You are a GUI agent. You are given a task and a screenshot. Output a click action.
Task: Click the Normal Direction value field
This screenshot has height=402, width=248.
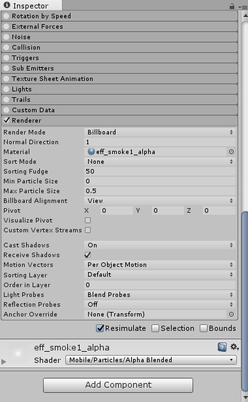tap(159, 142)
